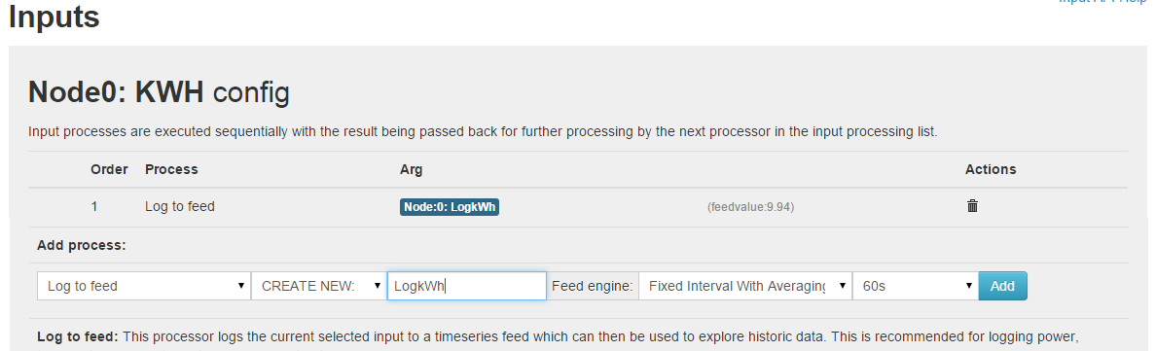Click the Order column header
This screenshot has height=351, width=1156.
tap(110, 169)
